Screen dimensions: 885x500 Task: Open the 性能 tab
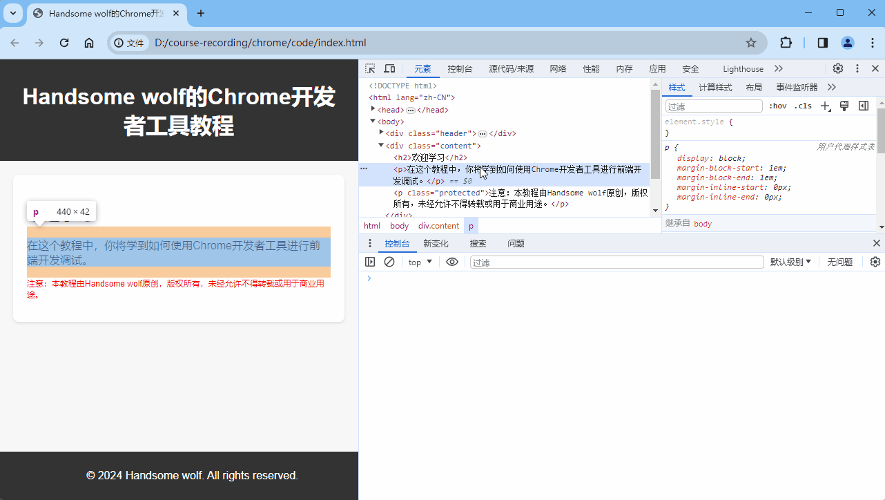click(591, 68)
